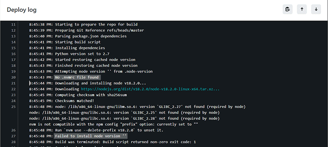Open the nodejs.org node-v18.2.0 download link
Viewport: 328px width, 147px height.
[x=150, y=89]
